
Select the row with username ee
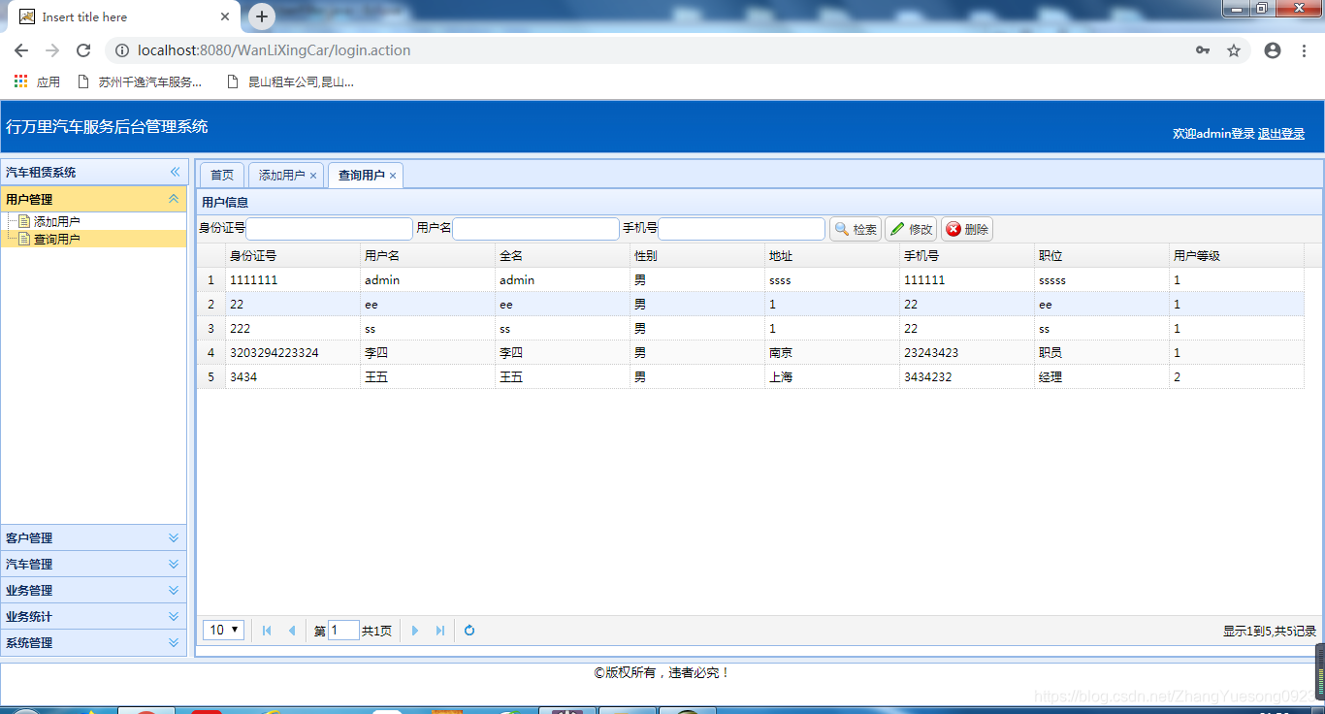pyautogui.click(x=751, y=304)
